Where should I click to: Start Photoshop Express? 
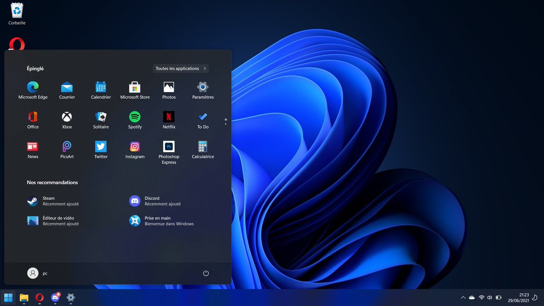click(x=169, y=147)
